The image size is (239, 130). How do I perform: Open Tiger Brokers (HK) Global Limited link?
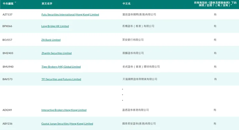click(61, 67)
